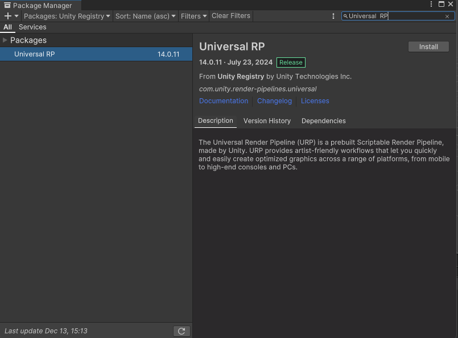Maximize the Package Manager window
Screen dimensions: 458x338
442,4
